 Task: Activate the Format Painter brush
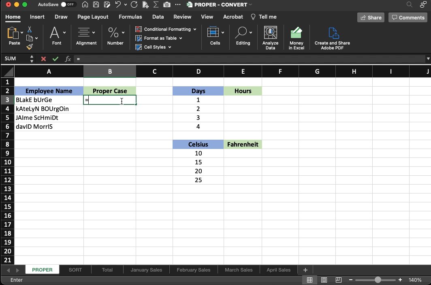coord(30,47)
